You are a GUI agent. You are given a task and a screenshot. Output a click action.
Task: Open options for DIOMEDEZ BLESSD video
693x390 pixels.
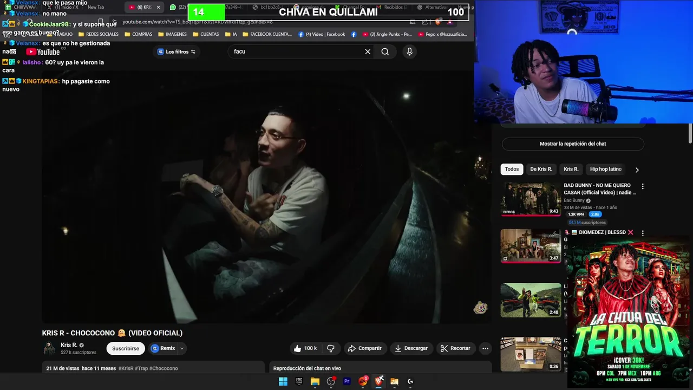click(x=643, y=232)
